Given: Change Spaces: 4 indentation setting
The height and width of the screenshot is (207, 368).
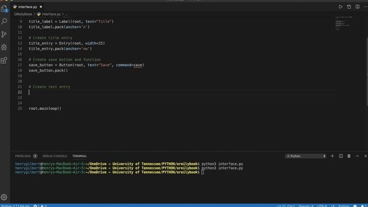Looking at the screenshot, I should tap(306, 206).
